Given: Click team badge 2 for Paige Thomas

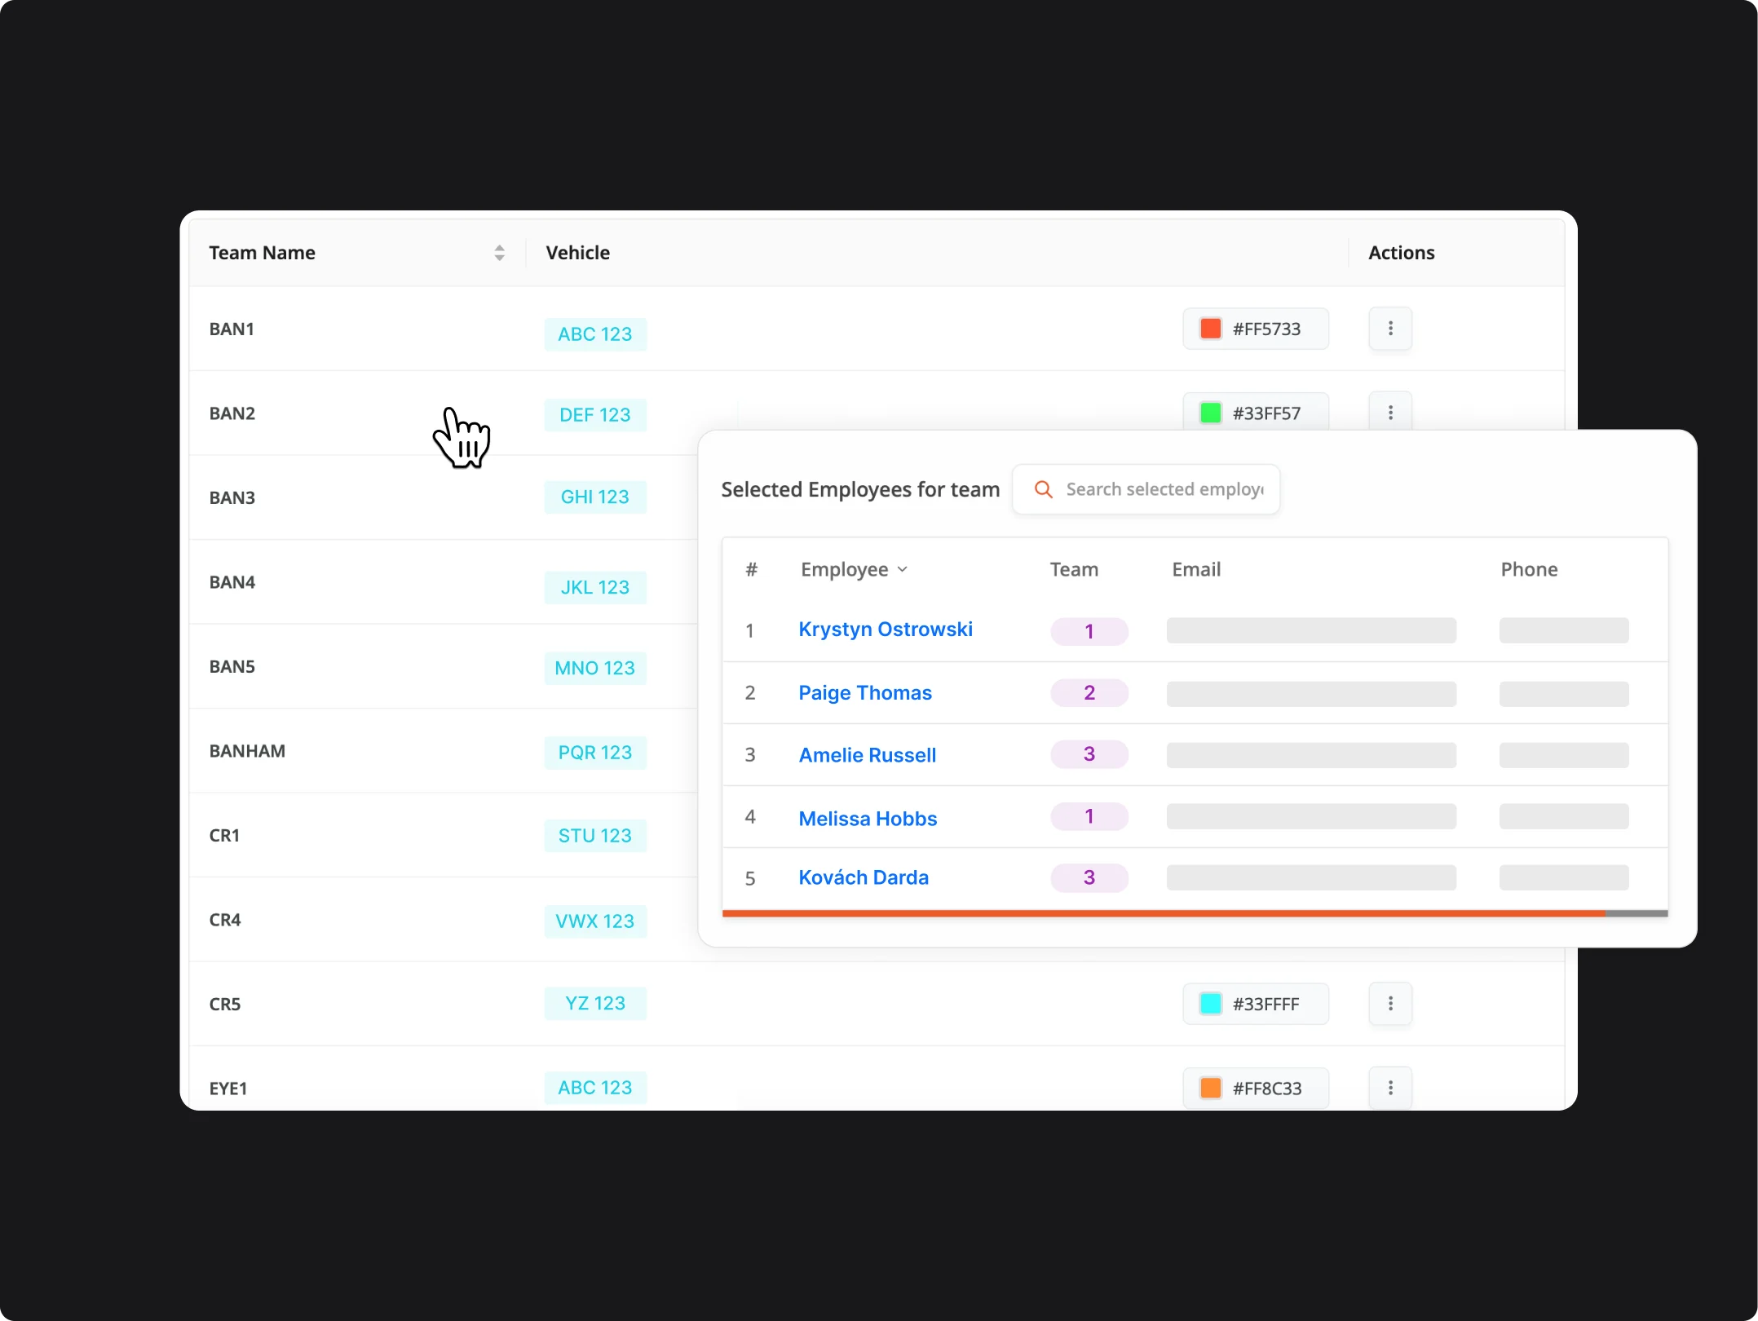Looking at the screenshot, I should pyautogui.click(x=1089, y=692).
